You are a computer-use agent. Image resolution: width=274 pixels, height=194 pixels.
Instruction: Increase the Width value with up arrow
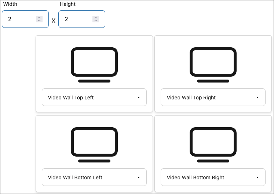click(39, 17)
